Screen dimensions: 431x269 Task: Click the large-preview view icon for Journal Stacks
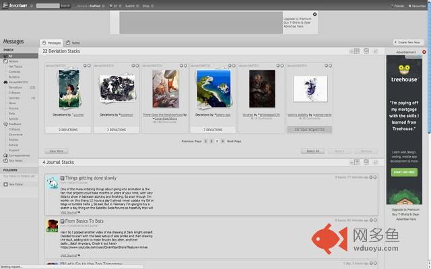point(366,162)
